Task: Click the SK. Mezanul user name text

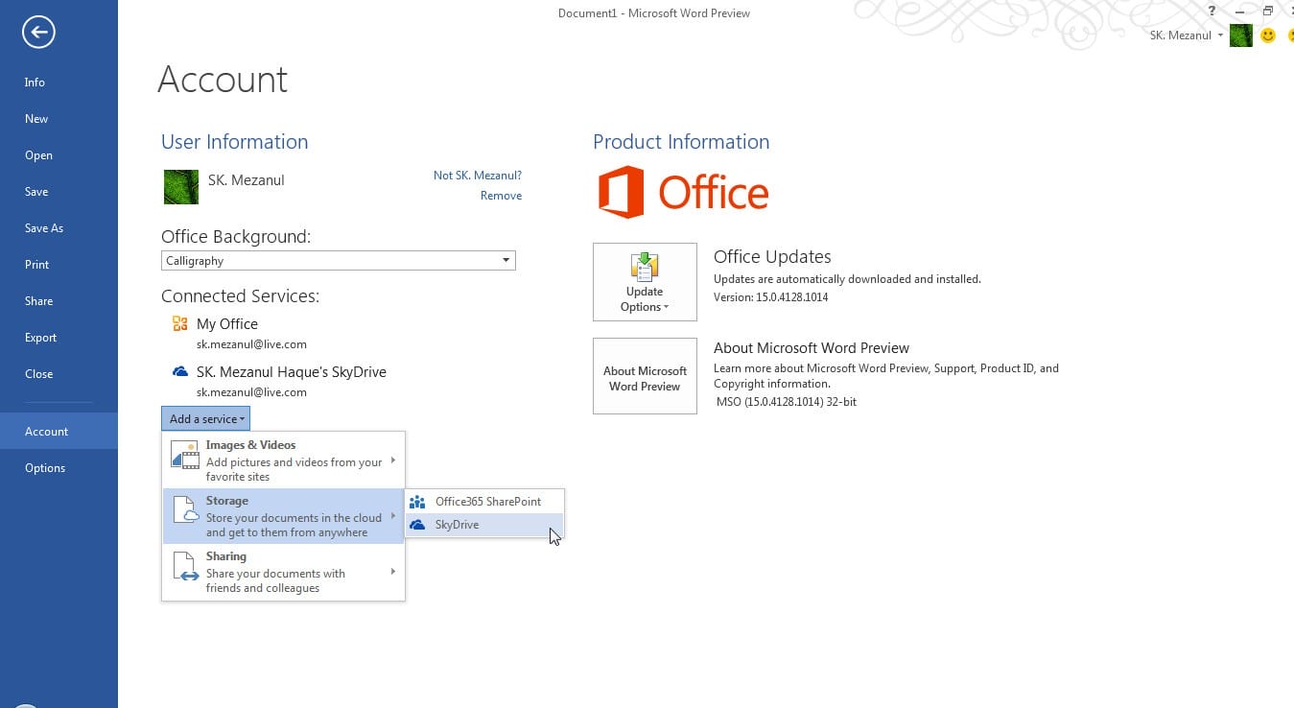Action: click(247, 180)
